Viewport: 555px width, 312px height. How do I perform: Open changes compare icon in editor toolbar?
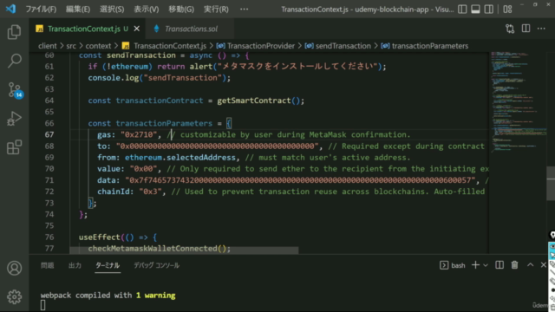coord(510,29)
